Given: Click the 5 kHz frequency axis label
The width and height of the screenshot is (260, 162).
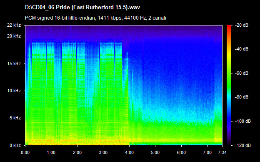Looking at the screenshot, I should (15, 118).
